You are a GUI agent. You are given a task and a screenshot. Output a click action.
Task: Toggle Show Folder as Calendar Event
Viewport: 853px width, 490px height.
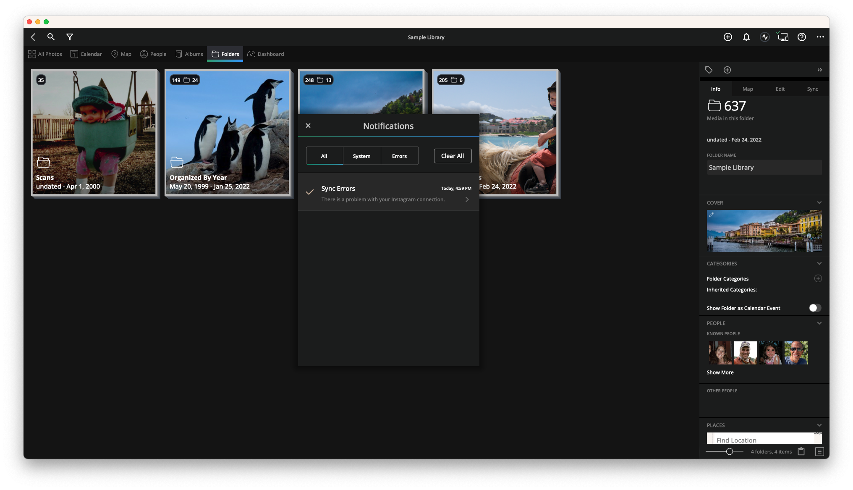pos(815,308)
